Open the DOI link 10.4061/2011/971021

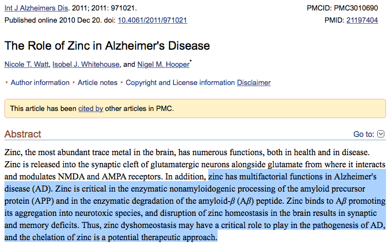point(152,20)
